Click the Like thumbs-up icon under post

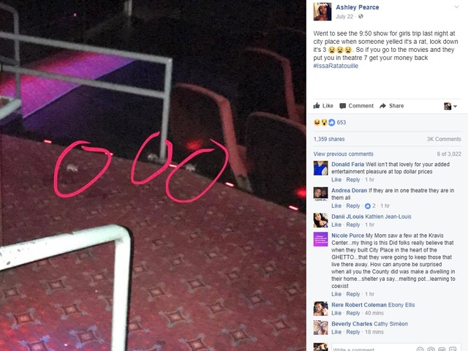click(317, 105)
